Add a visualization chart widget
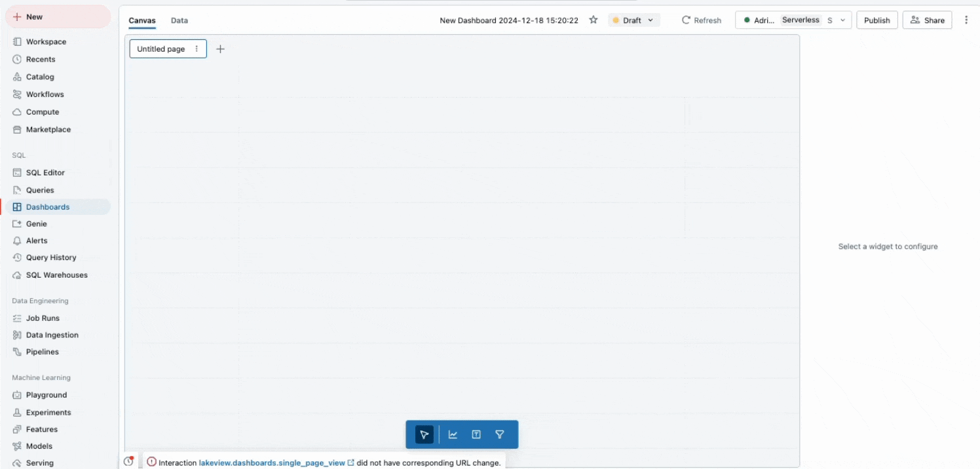 [x=453, y=434]
